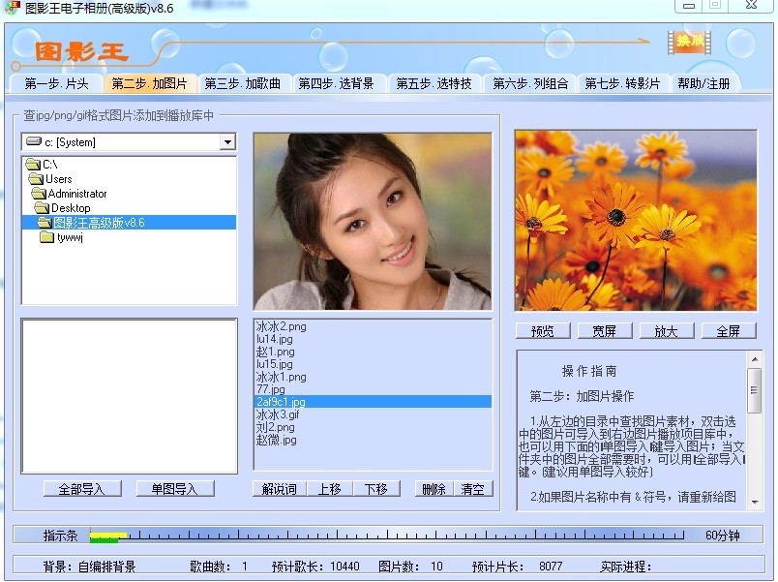Click the 操作指南 panel scrollbar thumb
778x582 pixels.
755,390
